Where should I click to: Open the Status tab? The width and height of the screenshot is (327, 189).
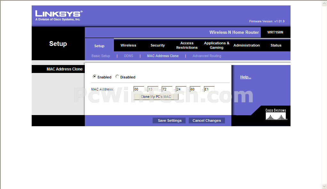point(276,45)
